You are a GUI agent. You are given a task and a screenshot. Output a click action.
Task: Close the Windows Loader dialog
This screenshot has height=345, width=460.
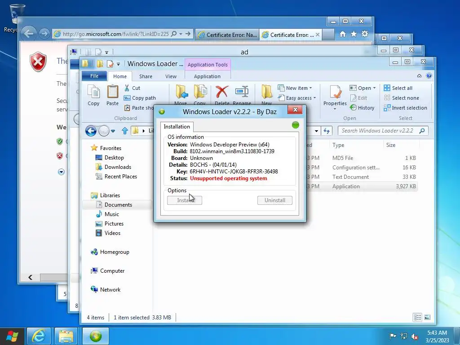pos(295,110)
